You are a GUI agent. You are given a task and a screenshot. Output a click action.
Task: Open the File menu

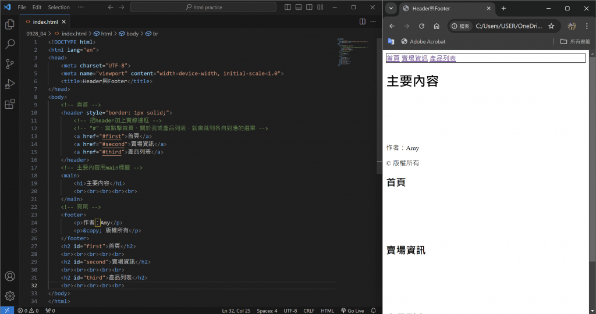tap(22, 7)
